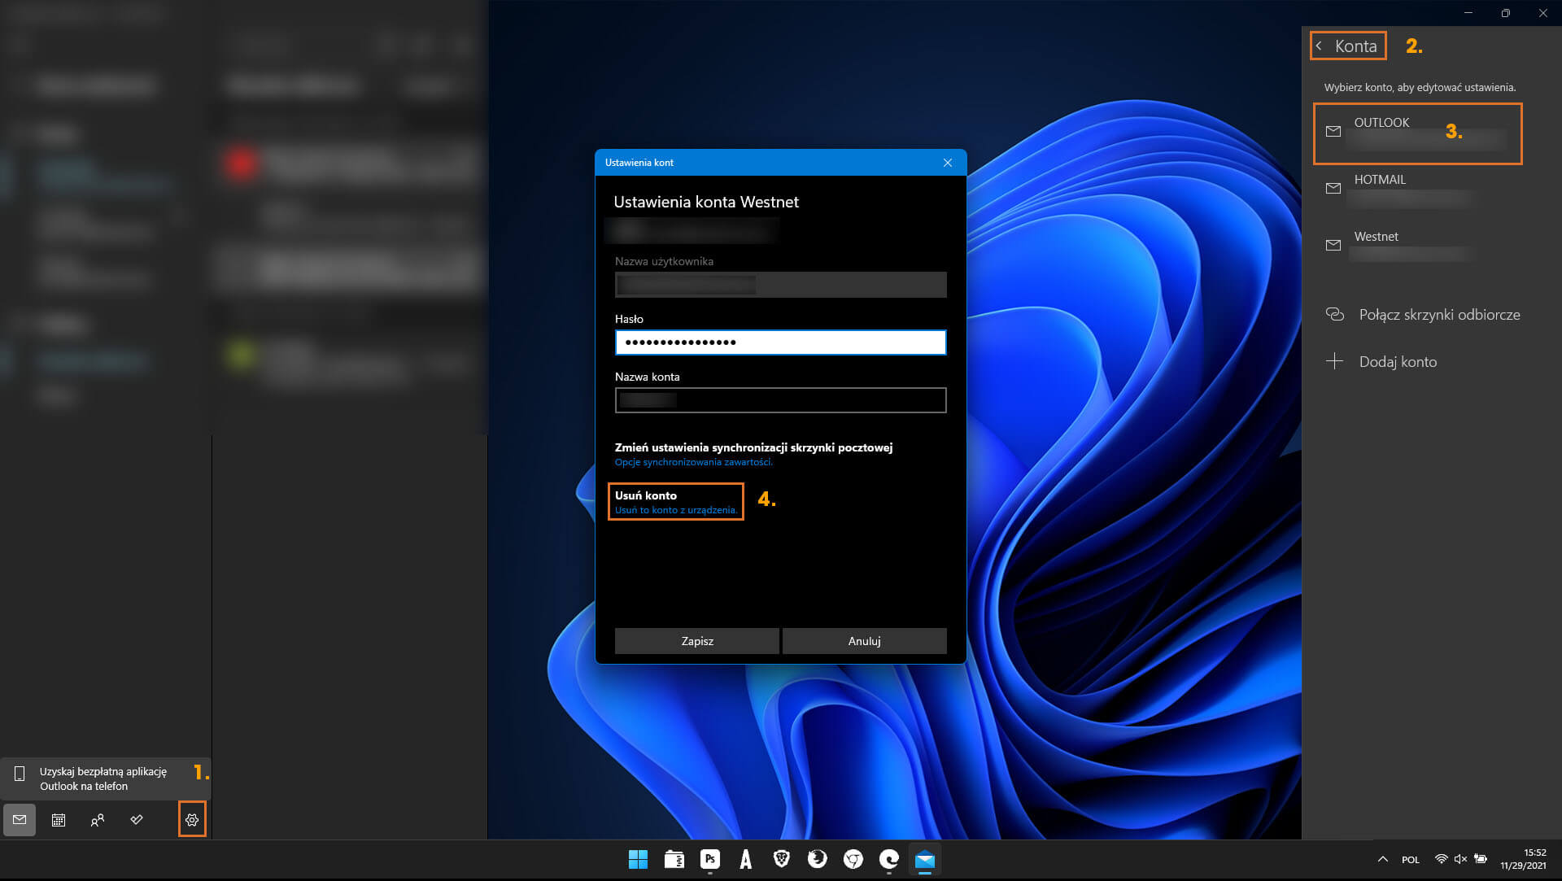Screen dimensions: 1562x881
Task: Click Dodaj konto
Action: click(x=1398, y=362)
